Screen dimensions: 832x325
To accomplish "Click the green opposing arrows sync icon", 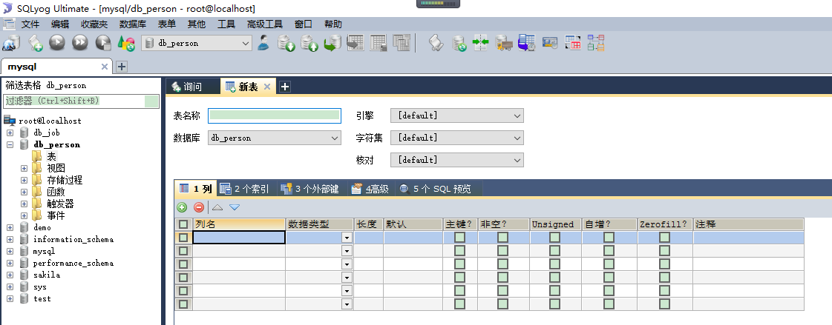I will [x=481, y=43].
